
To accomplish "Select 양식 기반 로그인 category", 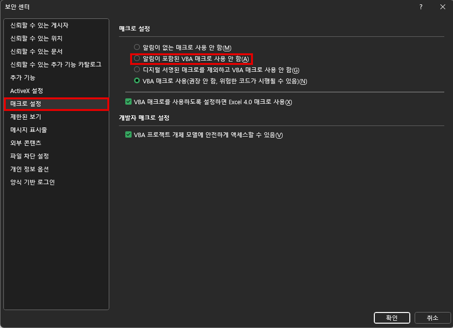I will coord(56,182).
